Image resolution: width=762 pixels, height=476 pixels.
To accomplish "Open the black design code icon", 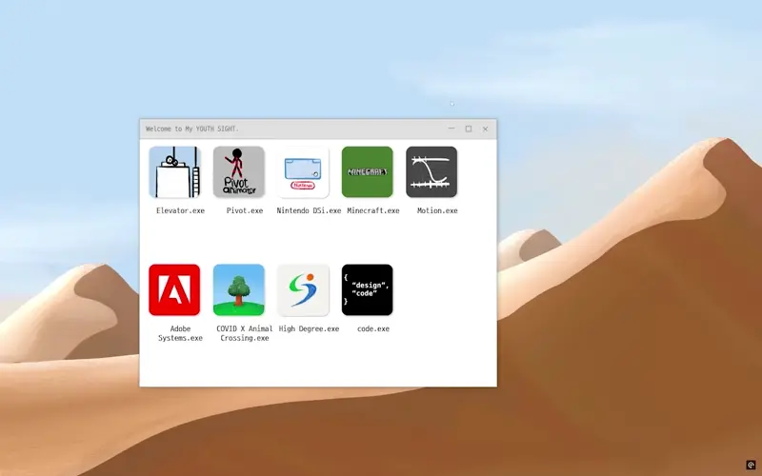I will click(367, 289).
